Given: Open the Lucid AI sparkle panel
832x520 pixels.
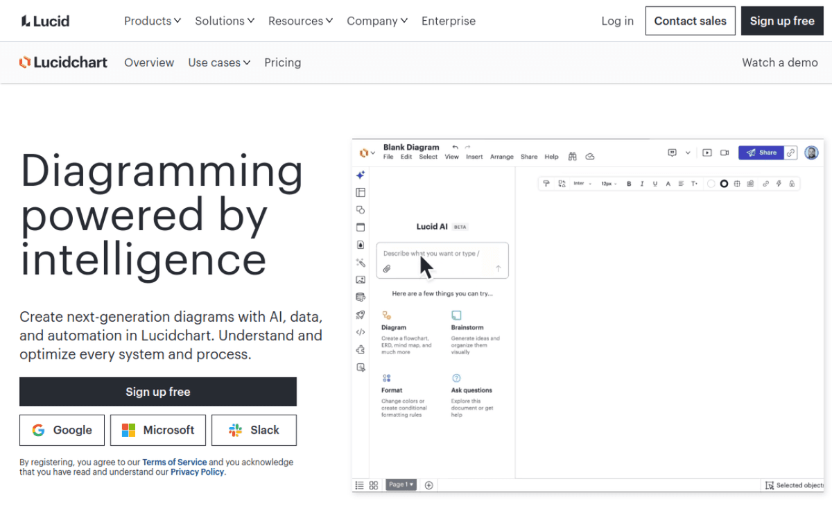Looking at the screenshot, I should click(361, 175).
